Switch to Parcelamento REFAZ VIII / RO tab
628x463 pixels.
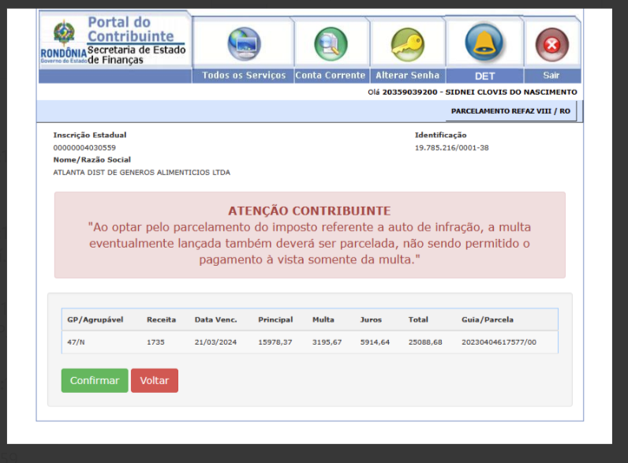click(x=510, y=111)
